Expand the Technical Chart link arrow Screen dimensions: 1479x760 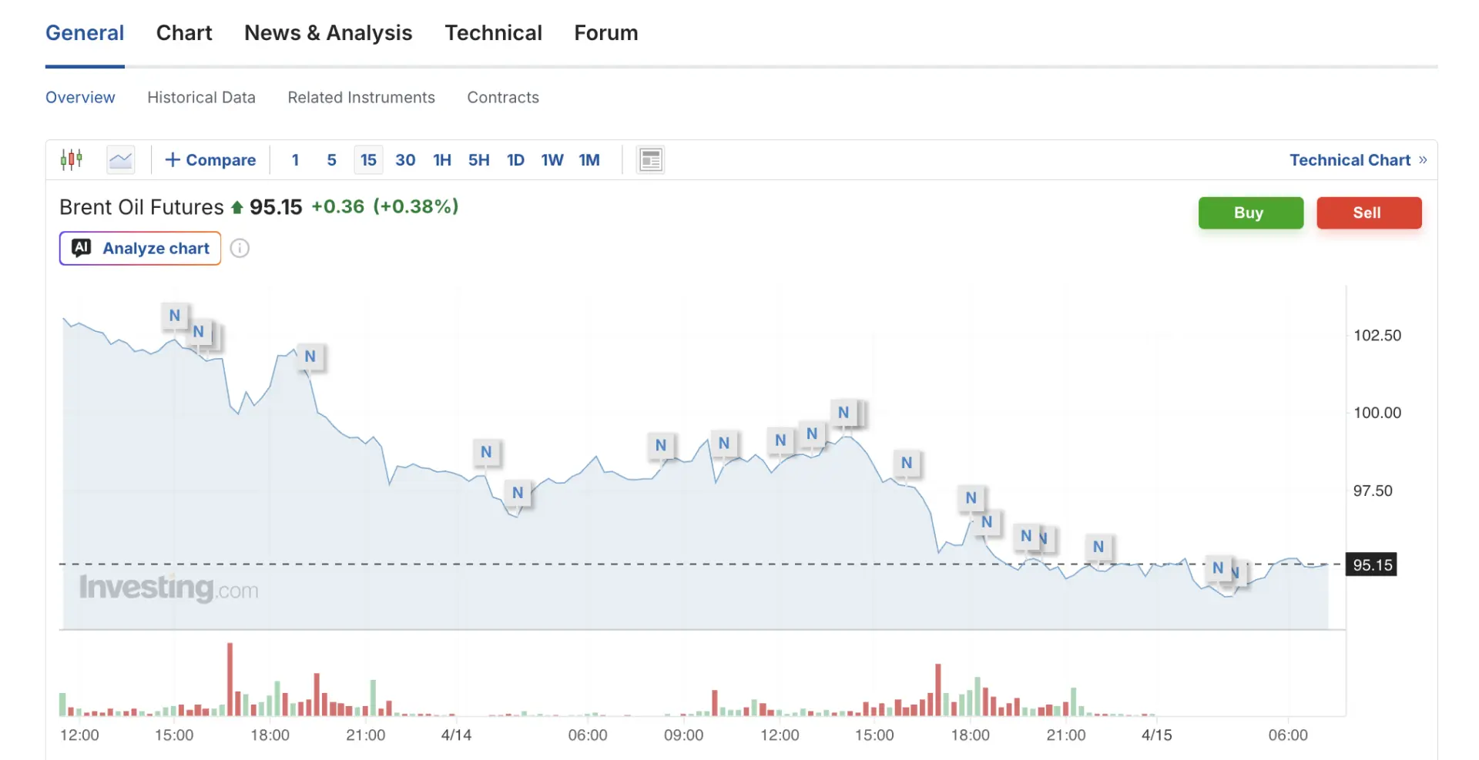(1423, 159)
